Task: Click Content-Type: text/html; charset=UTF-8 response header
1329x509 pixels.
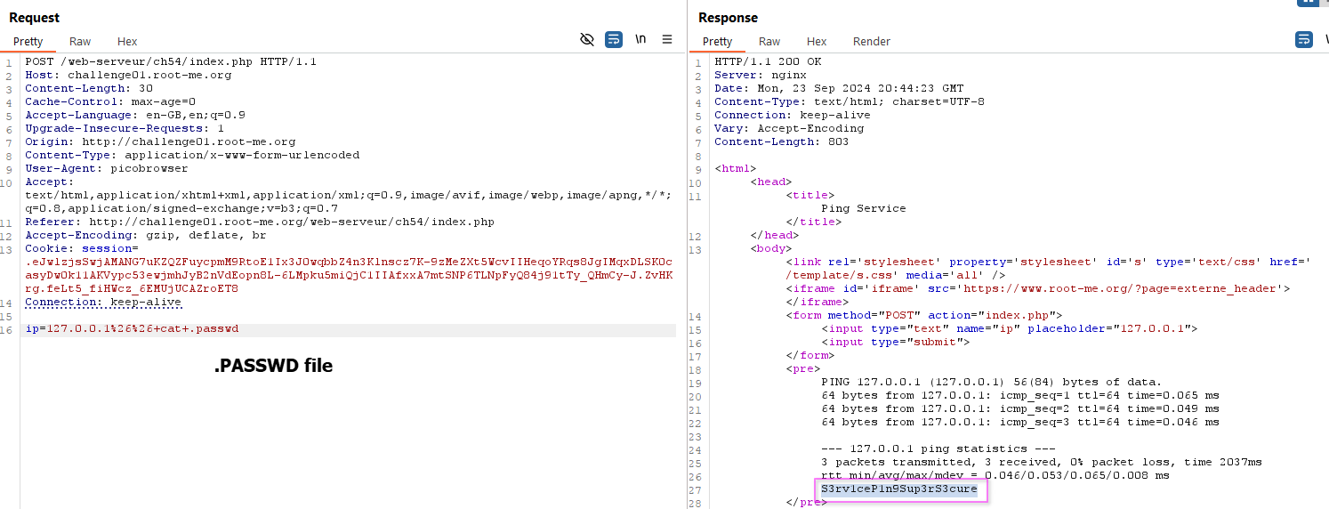Action: [850, 101]
